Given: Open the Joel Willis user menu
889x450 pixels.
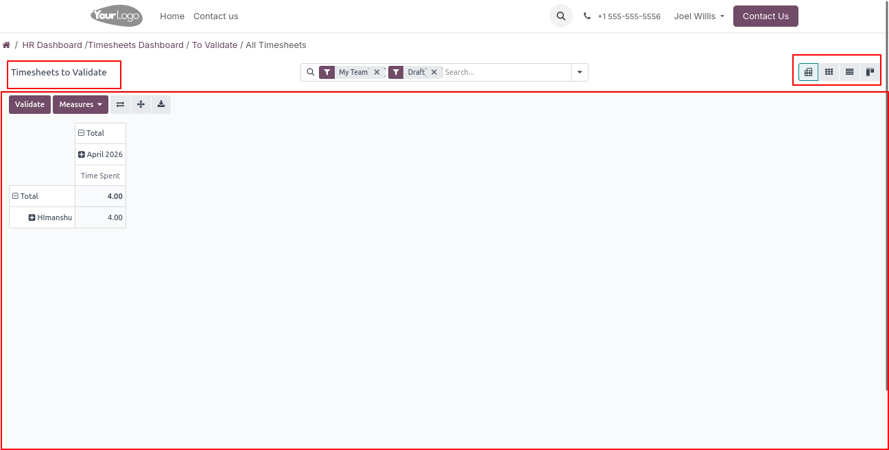Looking at the screenshot, I should pyautogui.click(x=699, y=16).
